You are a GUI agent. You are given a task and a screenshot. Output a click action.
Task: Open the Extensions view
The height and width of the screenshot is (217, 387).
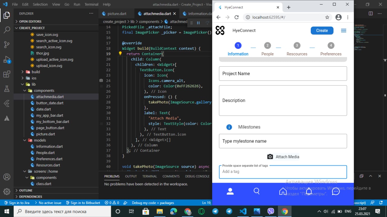7,74
